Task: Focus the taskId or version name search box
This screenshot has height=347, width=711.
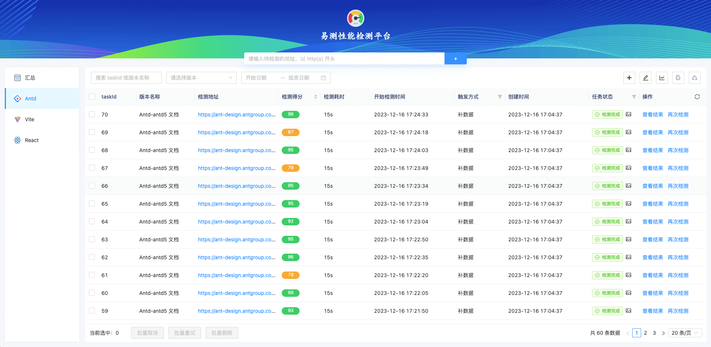Action: pyautogui.click(x=126, y=78)
